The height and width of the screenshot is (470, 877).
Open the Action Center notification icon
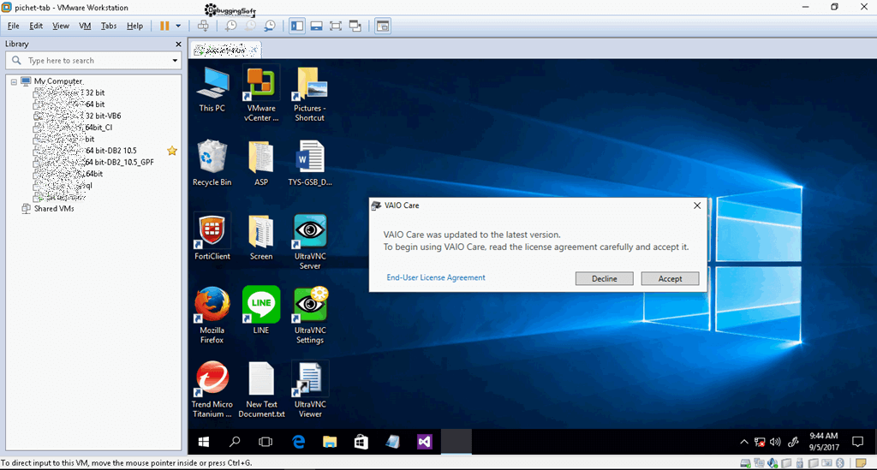tap(857, 442)
